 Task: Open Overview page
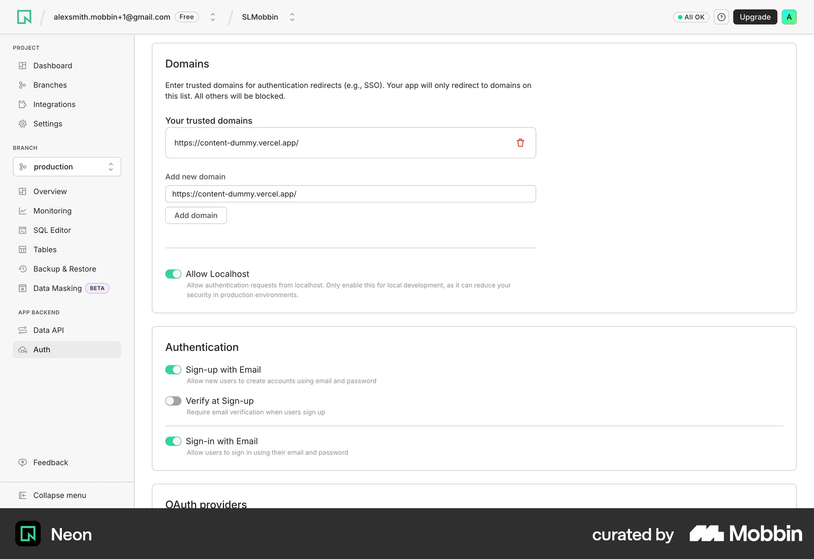tap(67, 191)
